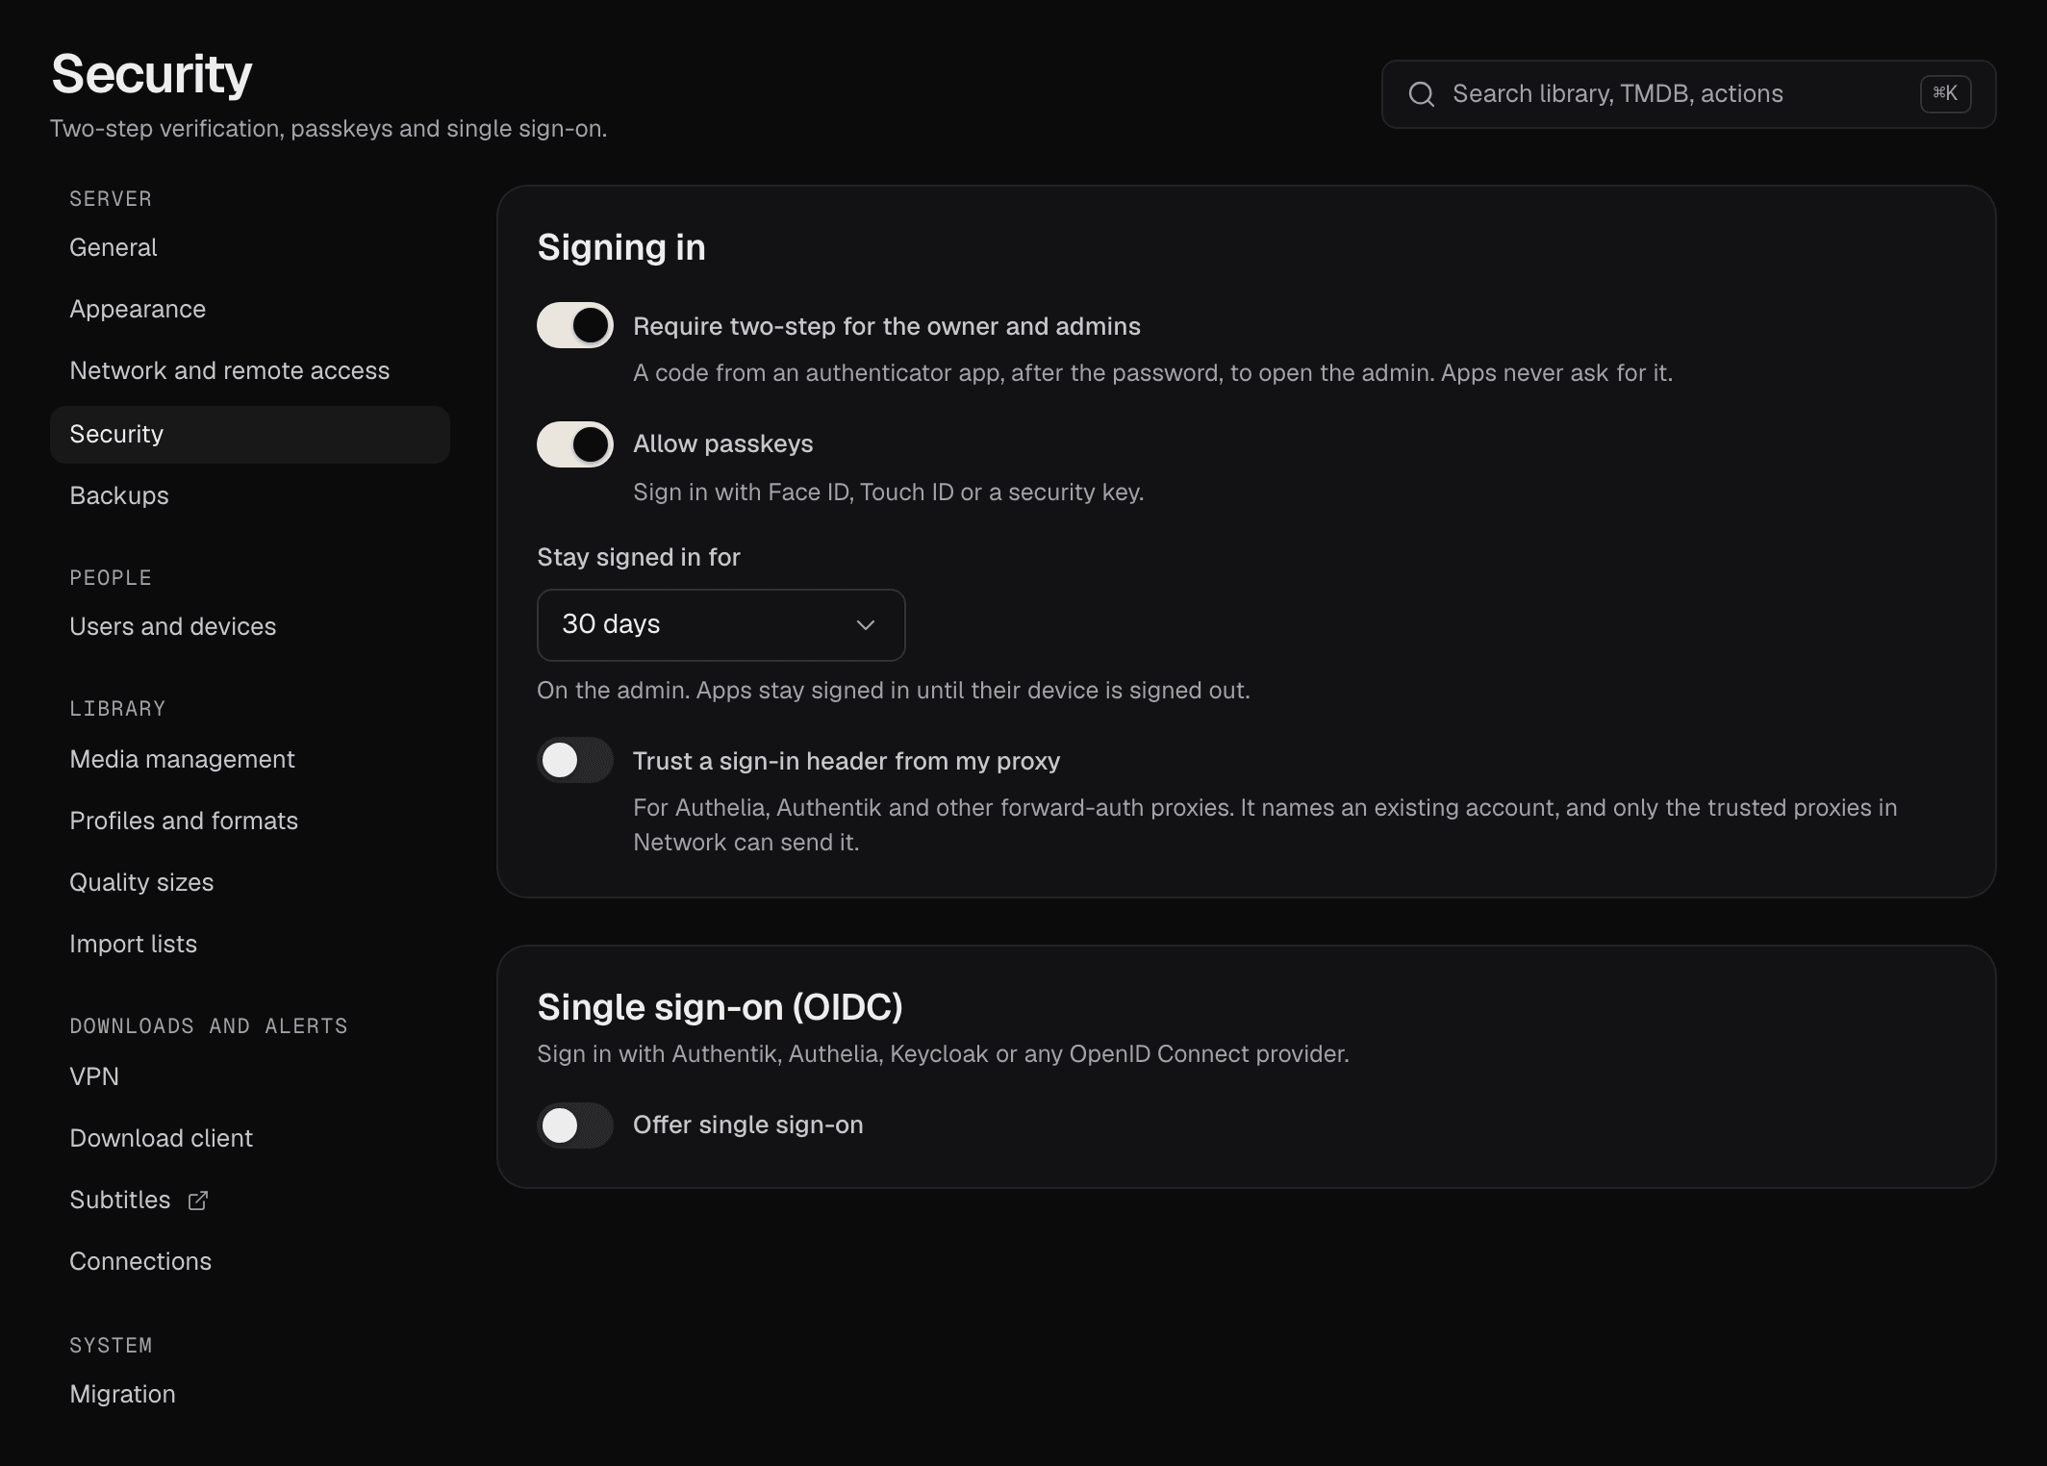Click the chevron in the 30 days selector
The height and width of the screenshot is (1466, 2047).
point(866,625)
